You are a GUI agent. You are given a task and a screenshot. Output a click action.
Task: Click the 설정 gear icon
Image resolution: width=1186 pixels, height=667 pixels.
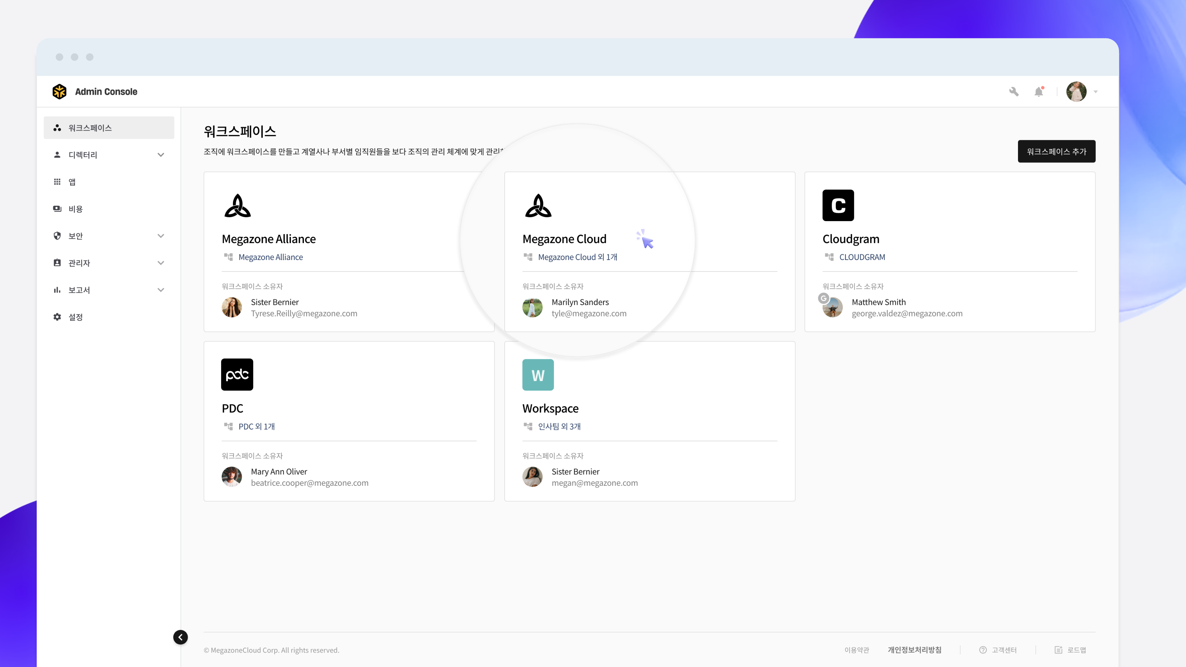57,317
